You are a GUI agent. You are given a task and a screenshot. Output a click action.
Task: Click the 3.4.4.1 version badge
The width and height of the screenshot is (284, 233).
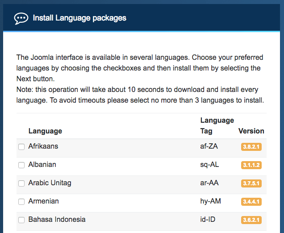(251, 201)
